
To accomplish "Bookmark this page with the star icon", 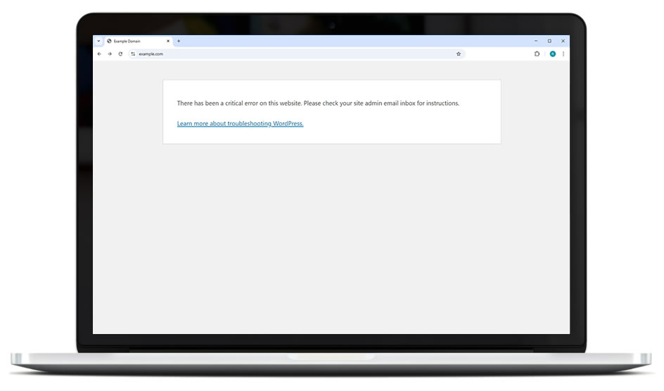I will (459, 53).
